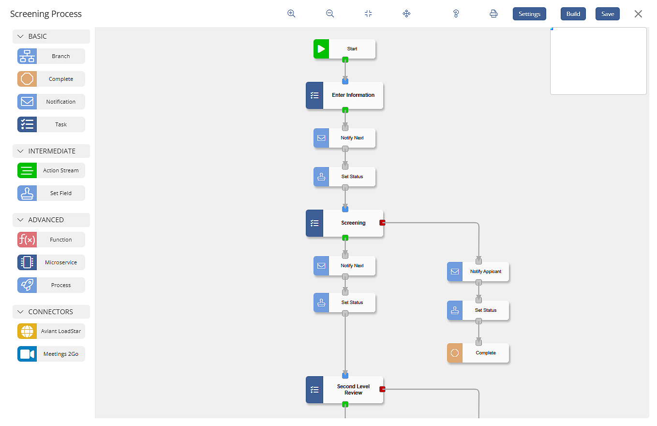Click the Save button
This screenshot has width=657, height=426.
tap(608, 14)
